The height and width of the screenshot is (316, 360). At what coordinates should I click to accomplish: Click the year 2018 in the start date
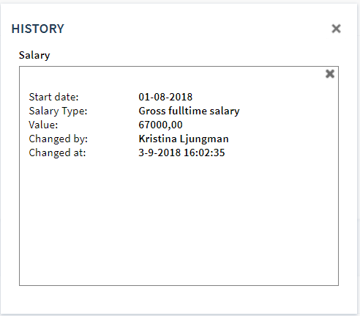(x=181, y=97)
